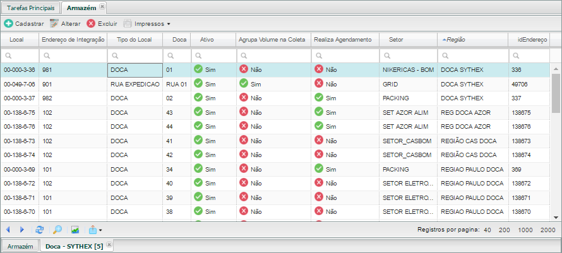Click the Local column filter field

point(20,56)
